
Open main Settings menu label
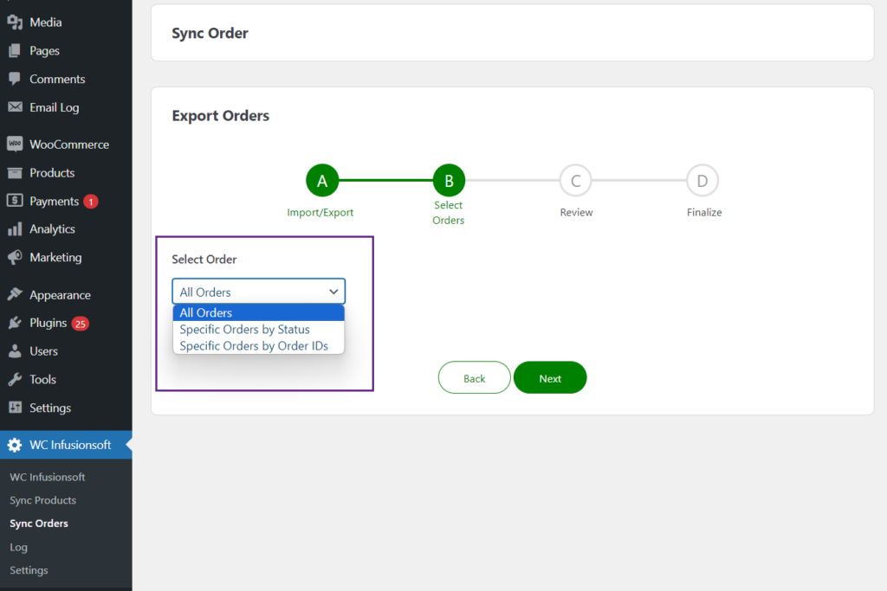coord(50,408)
